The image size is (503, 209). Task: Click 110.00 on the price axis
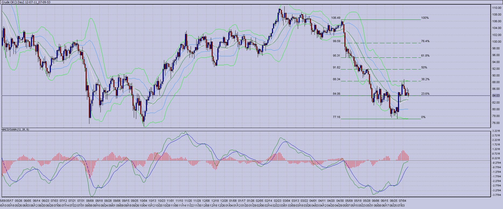(x=497, y=8)
